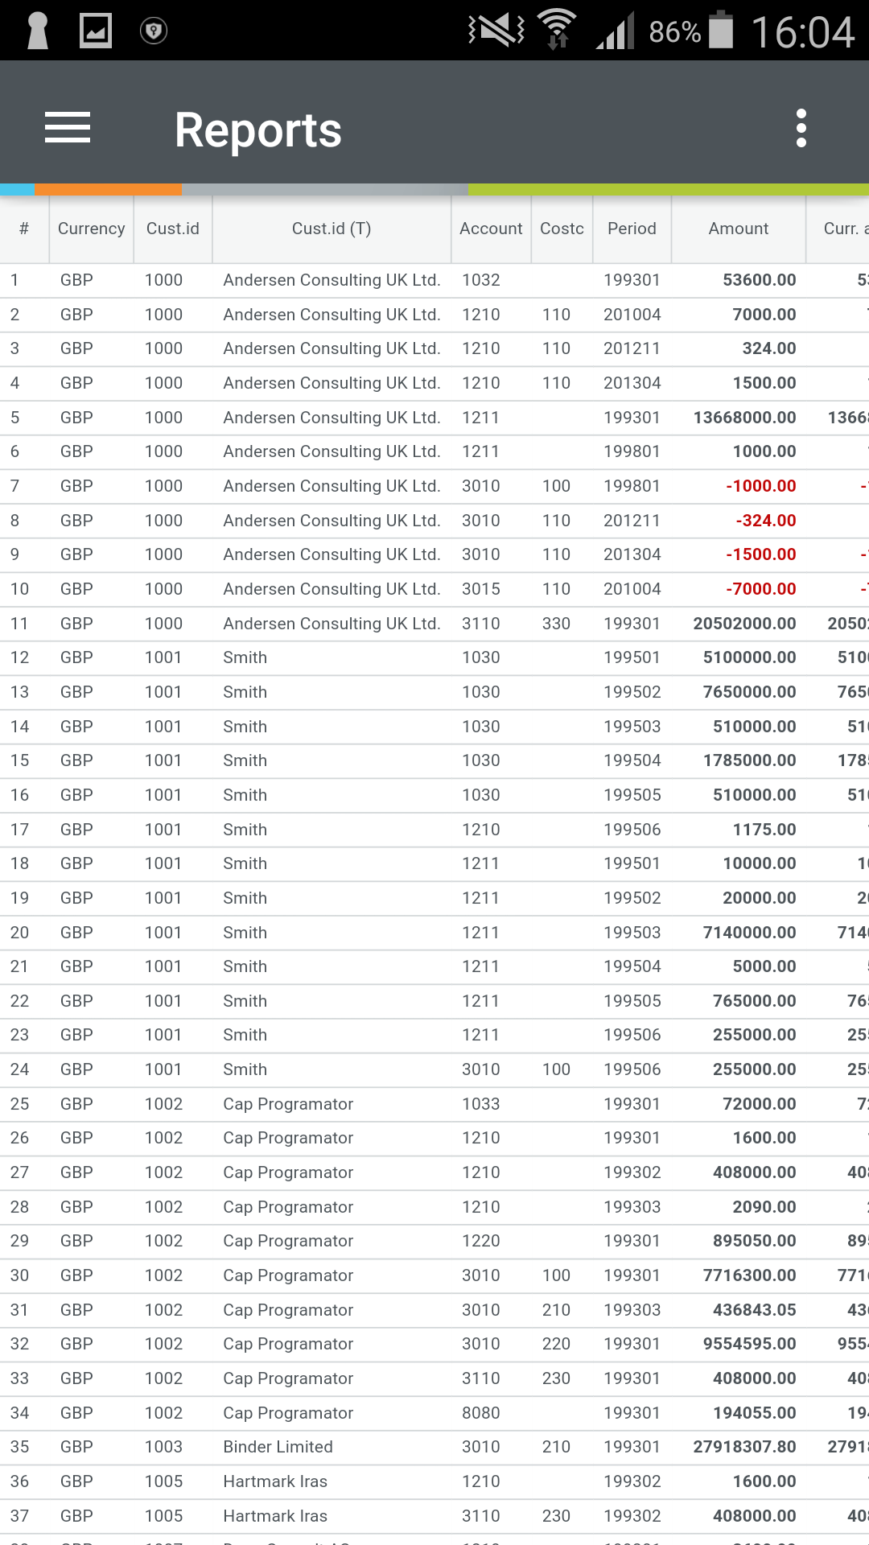Tap the image notification icon
The height and width of the screenshot is (1545, 869).
pos(96,31)
